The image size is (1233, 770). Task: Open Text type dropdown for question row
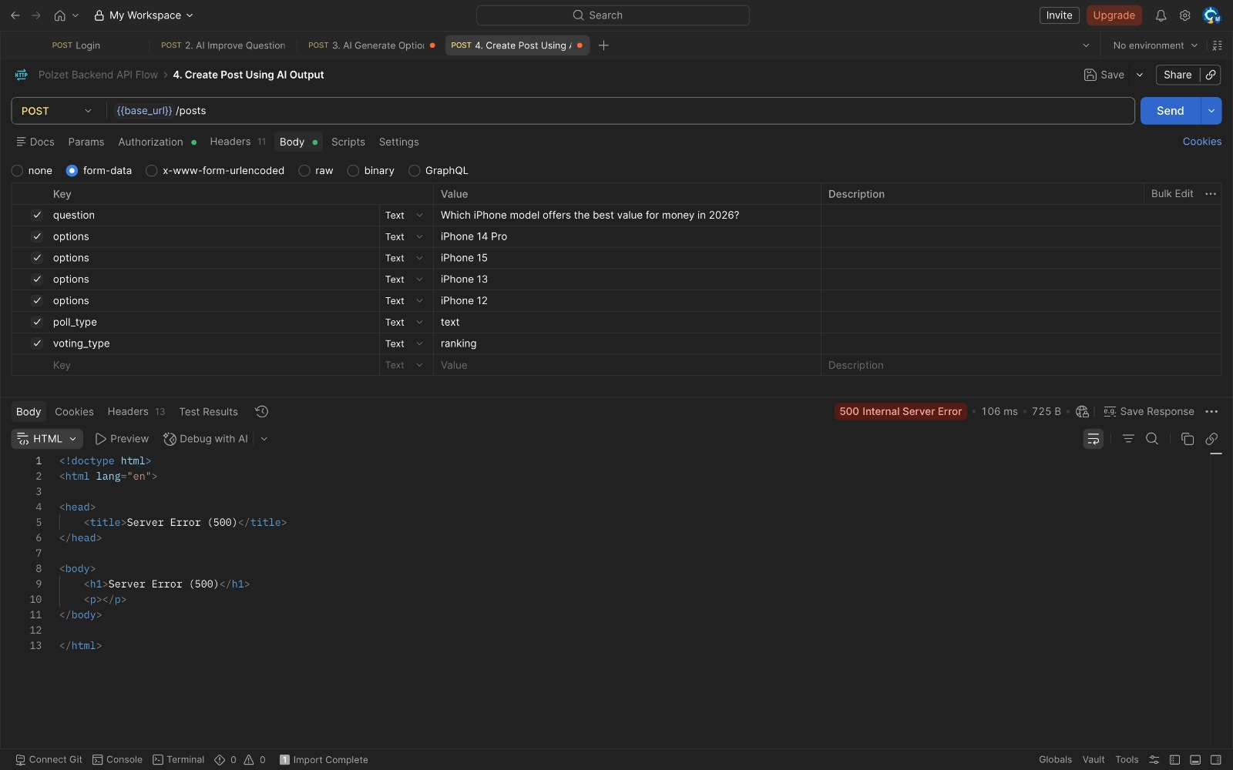click(405, 216)
